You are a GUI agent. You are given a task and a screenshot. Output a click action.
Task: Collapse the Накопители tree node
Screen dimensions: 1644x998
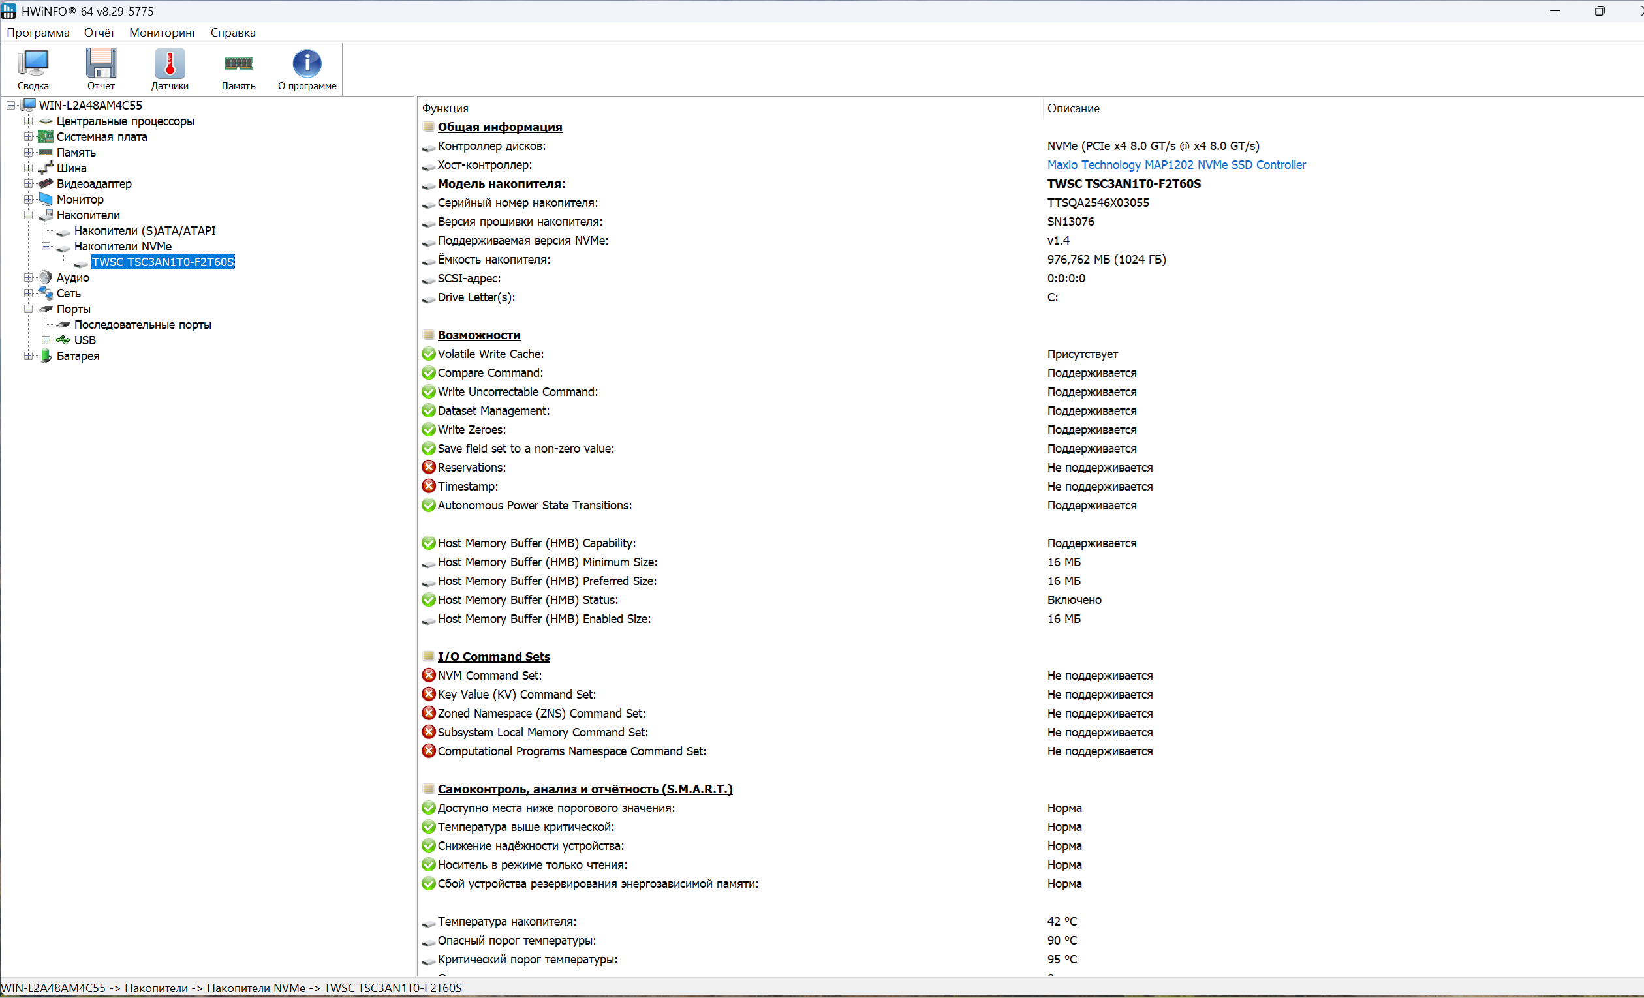28,215
